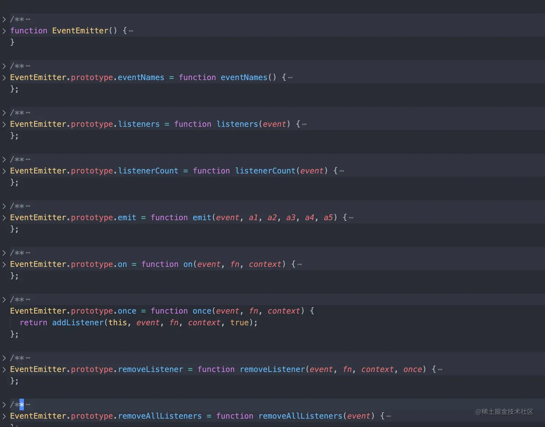545x427 pixels.
Task: Unfold the comment above prototype.listenerCount
Action: click(4, 159)
